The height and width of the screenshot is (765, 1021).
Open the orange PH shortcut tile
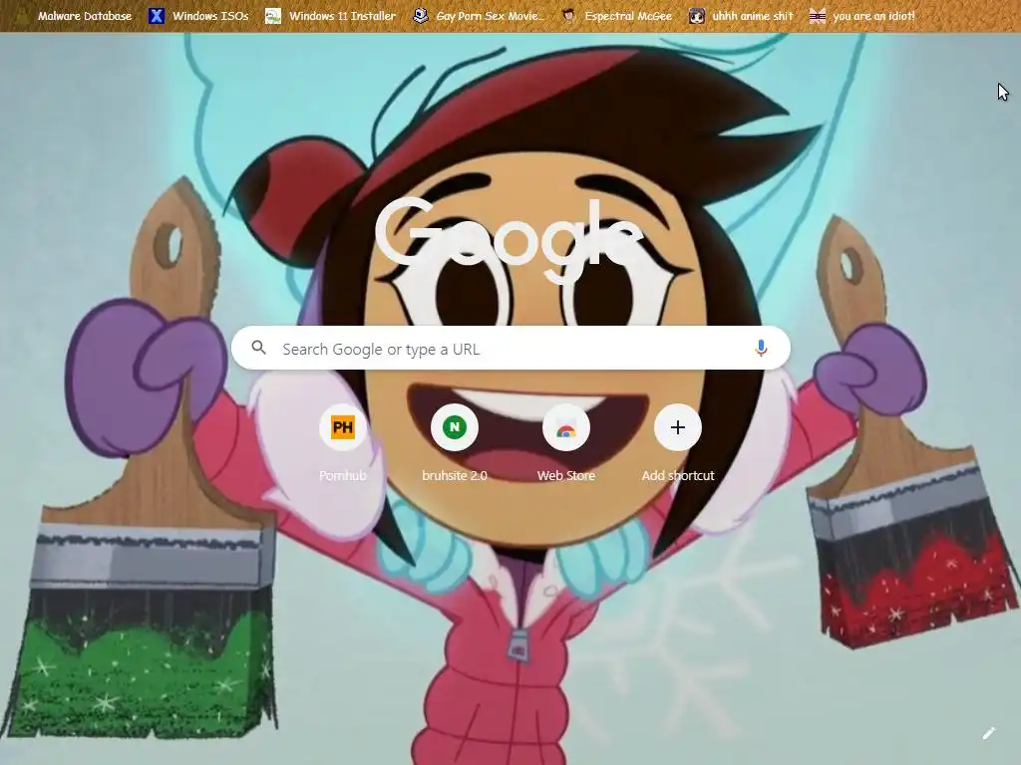point(343,427)
